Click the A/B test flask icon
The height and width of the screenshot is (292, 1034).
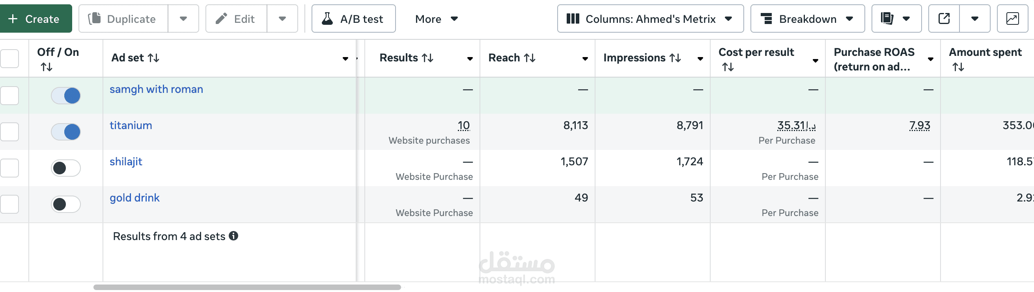pyautogui.click(x=327, y=18)
